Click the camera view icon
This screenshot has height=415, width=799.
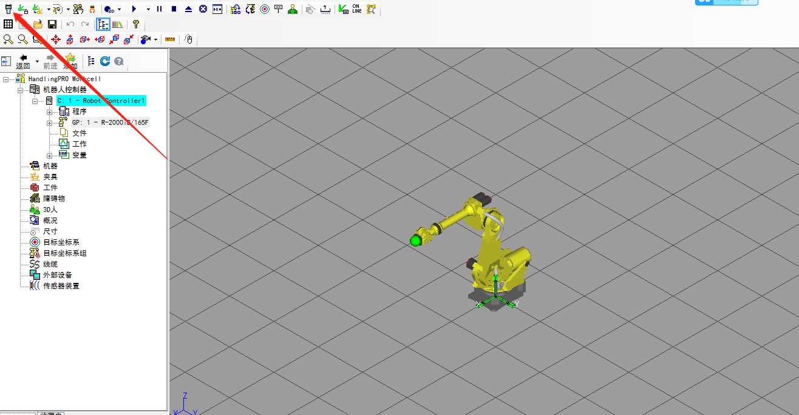pos(146,39)
